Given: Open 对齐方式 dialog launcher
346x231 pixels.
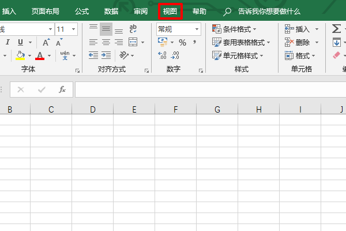Looking at the screenshot, I should tap(146, 70).
